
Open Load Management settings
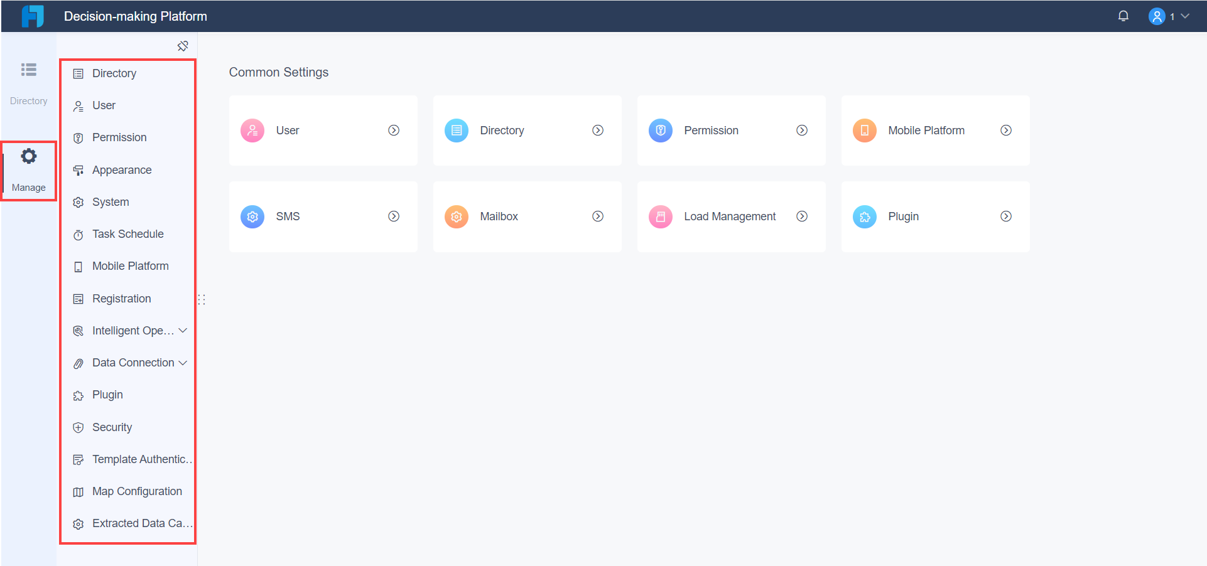click(730, 216)
